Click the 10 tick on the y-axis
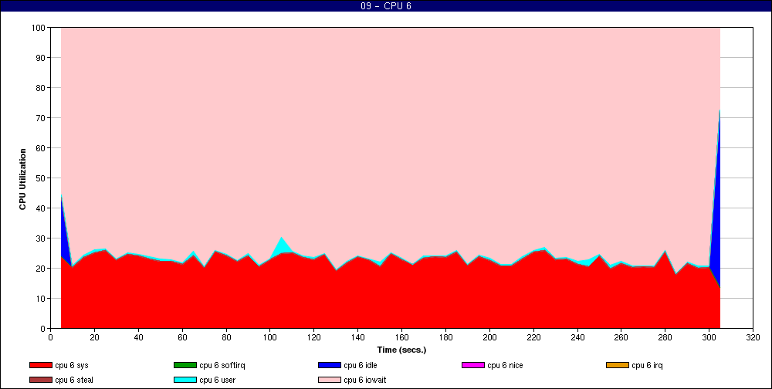The image size is (772, 389). pyautogui.click(x=42, y=299)
